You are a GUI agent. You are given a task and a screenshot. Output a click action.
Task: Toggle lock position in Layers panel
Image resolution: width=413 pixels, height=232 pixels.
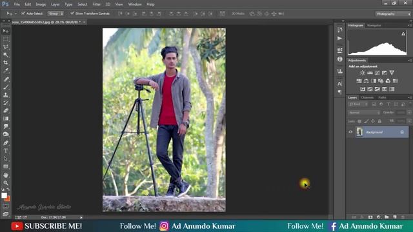pos(373,121)
